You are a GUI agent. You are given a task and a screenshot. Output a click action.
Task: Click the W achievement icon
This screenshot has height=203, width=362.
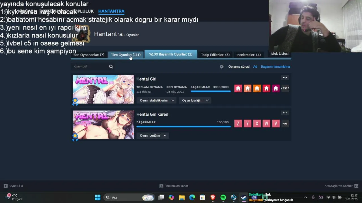[x=266, y=123]
